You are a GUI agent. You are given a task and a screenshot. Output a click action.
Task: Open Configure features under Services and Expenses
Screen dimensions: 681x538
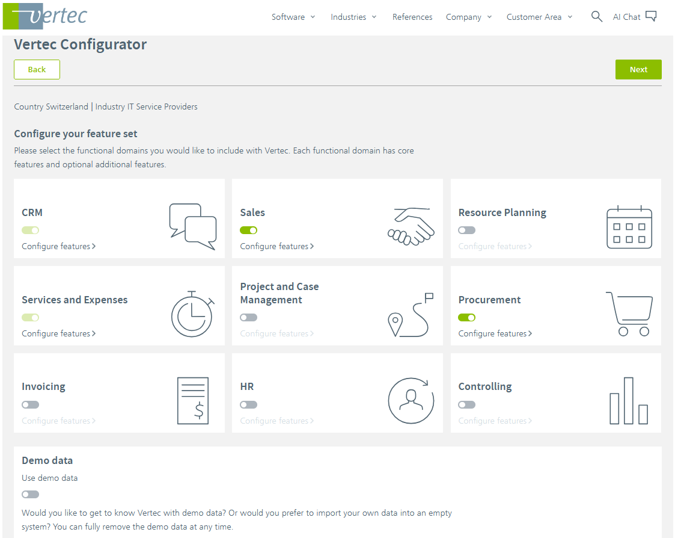tap(59, 333)
